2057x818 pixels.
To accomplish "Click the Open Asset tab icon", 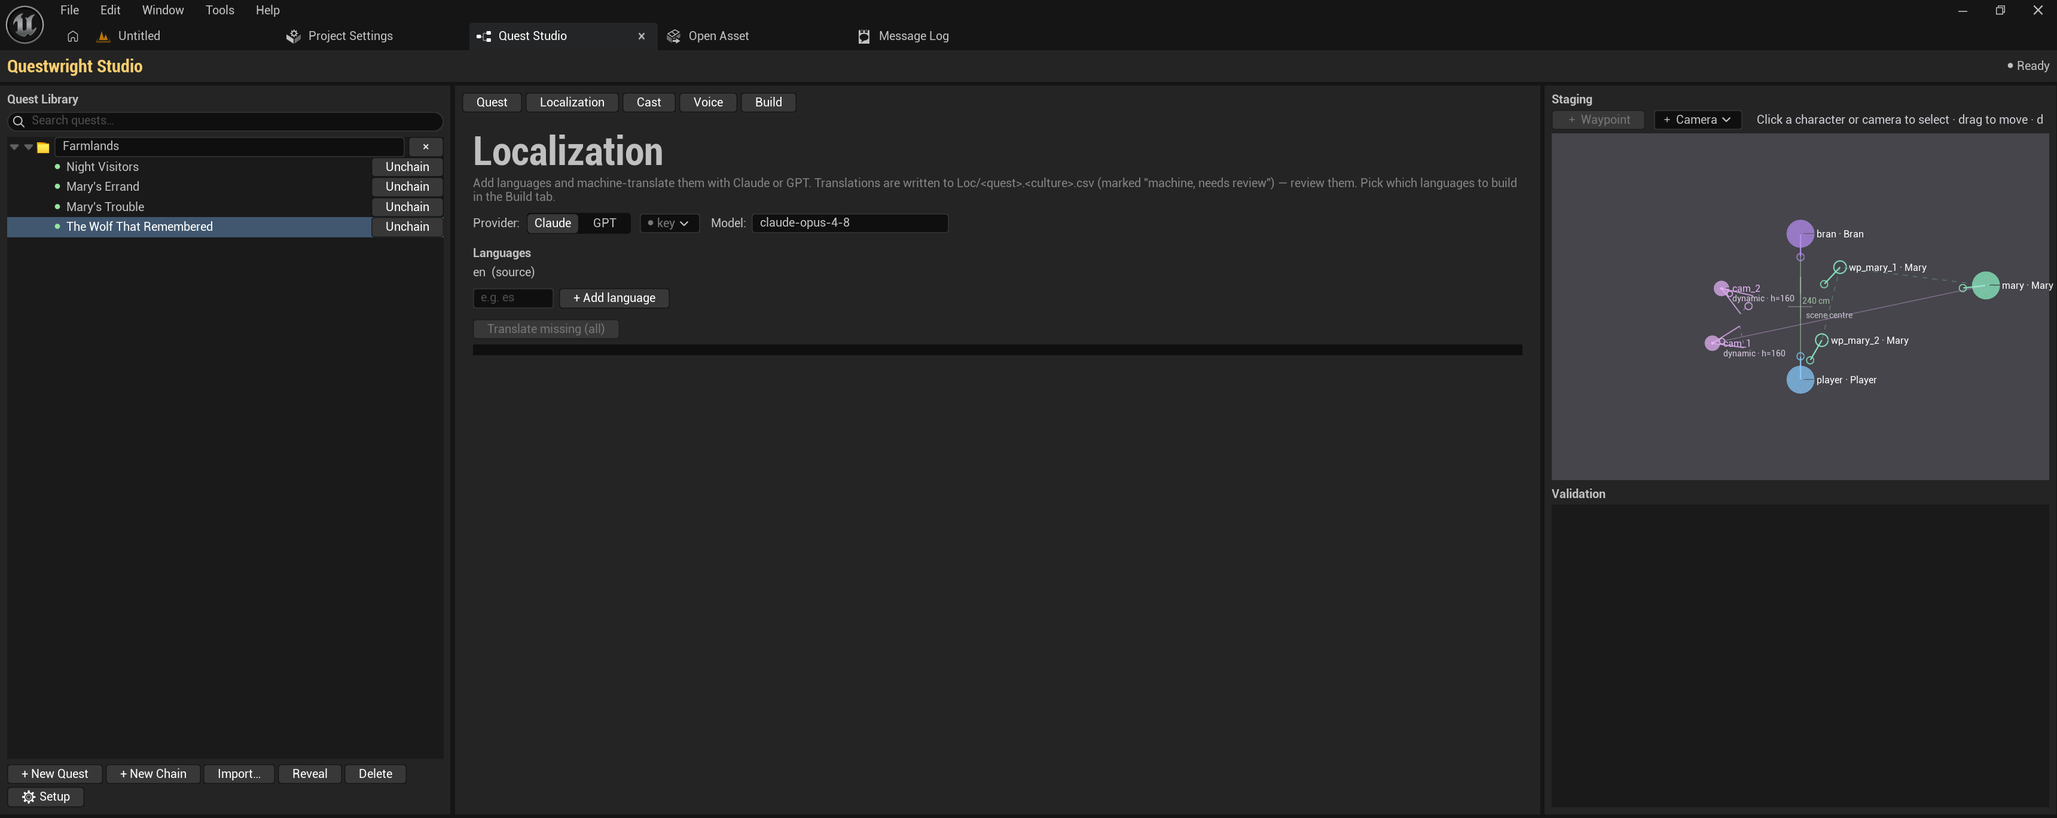I will [x=673, y=36].
